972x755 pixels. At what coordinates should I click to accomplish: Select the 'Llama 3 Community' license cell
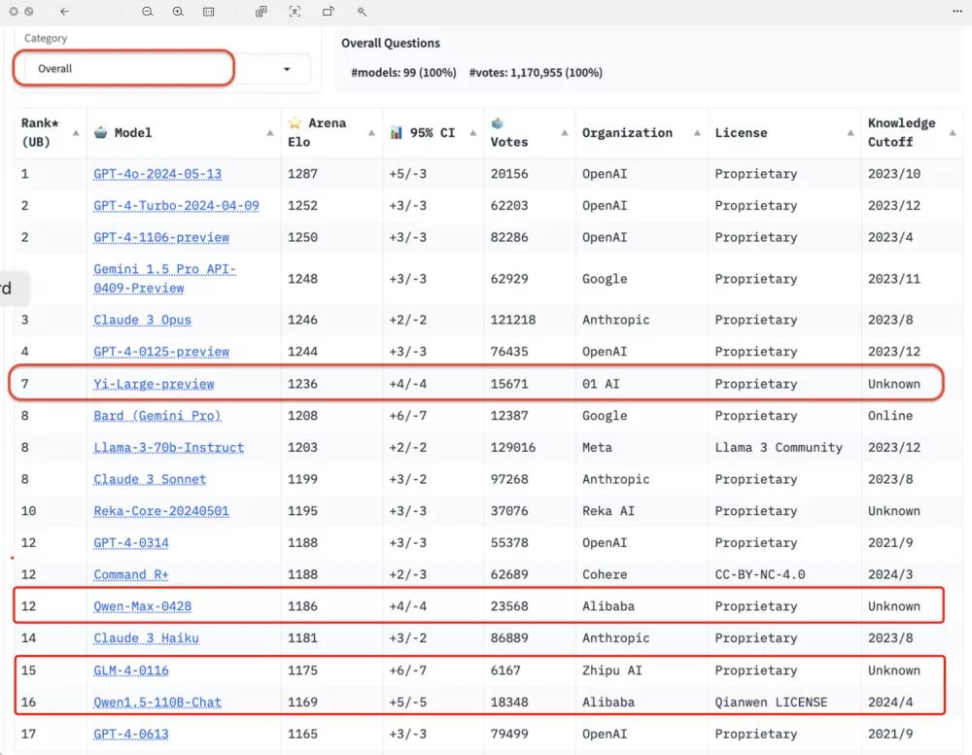(x=779, y=447)
